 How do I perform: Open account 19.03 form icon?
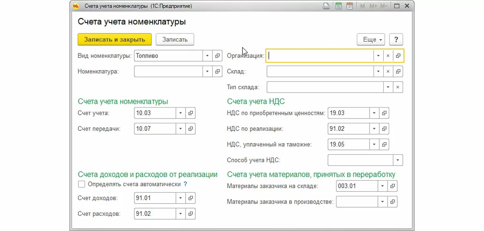384,113
